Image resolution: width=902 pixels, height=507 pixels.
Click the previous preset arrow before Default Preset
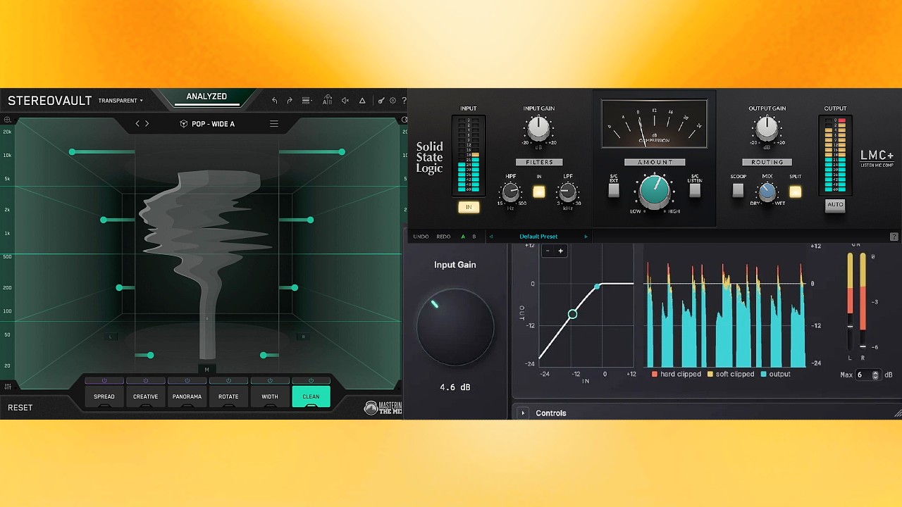pos(491,237)
